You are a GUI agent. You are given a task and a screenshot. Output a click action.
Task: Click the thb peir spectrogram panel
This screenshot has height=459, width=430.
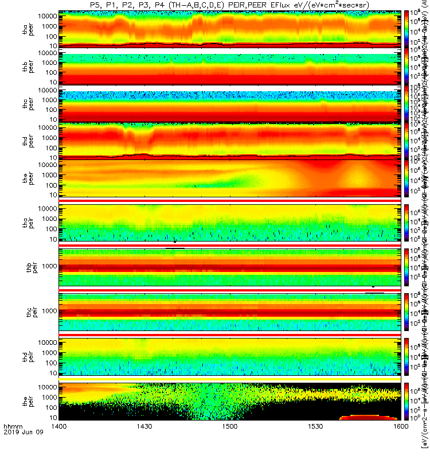(x=230, y=267)
